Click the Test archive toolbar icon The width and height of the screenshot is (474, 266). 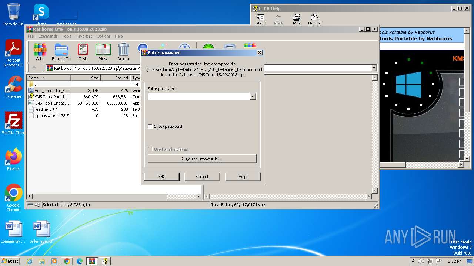point(83,52)
